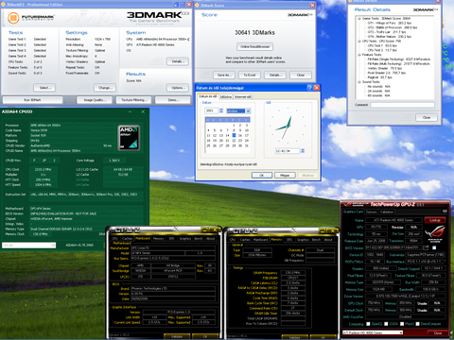Open the Internet idő tab in date dialog
This screenshot has width=454, height=340.
pos(243,97)
